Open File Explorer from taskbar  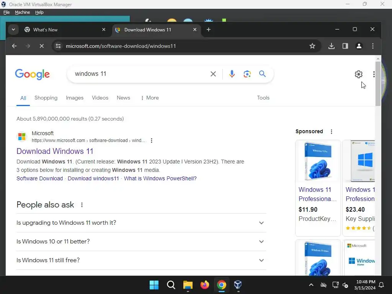(x=188, y=285)
